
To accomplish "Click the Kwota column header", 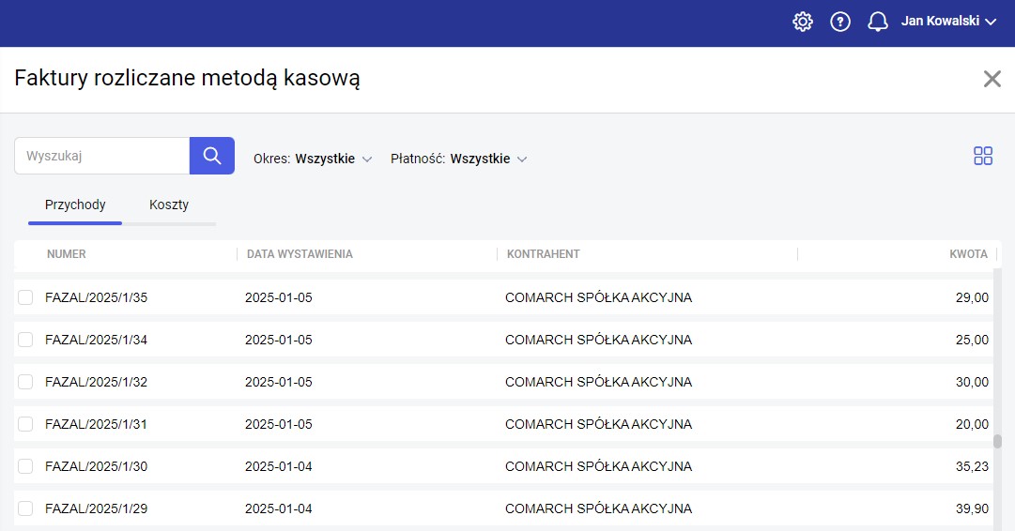I will click(968, 254).
